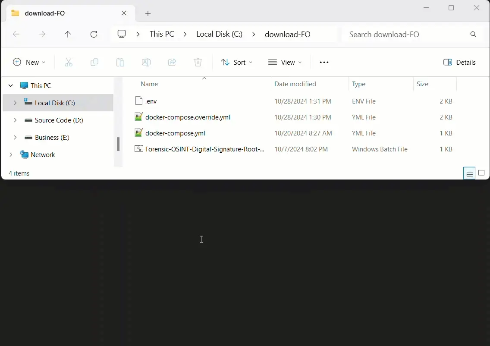Go back to the previous folder
This screenshot has width=490, height=346.
[x=16, y=35]
